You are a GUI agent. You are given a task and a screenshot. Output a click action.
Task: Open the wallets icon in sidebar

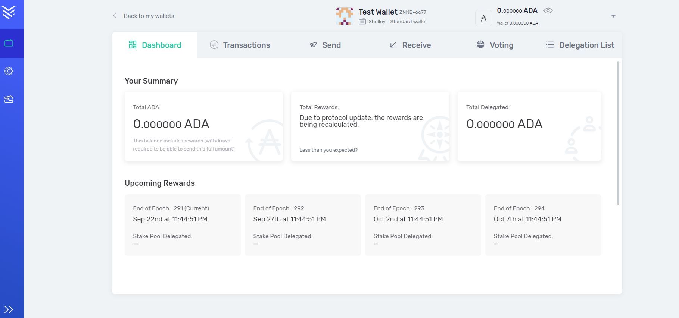click(x=9, y=43)
